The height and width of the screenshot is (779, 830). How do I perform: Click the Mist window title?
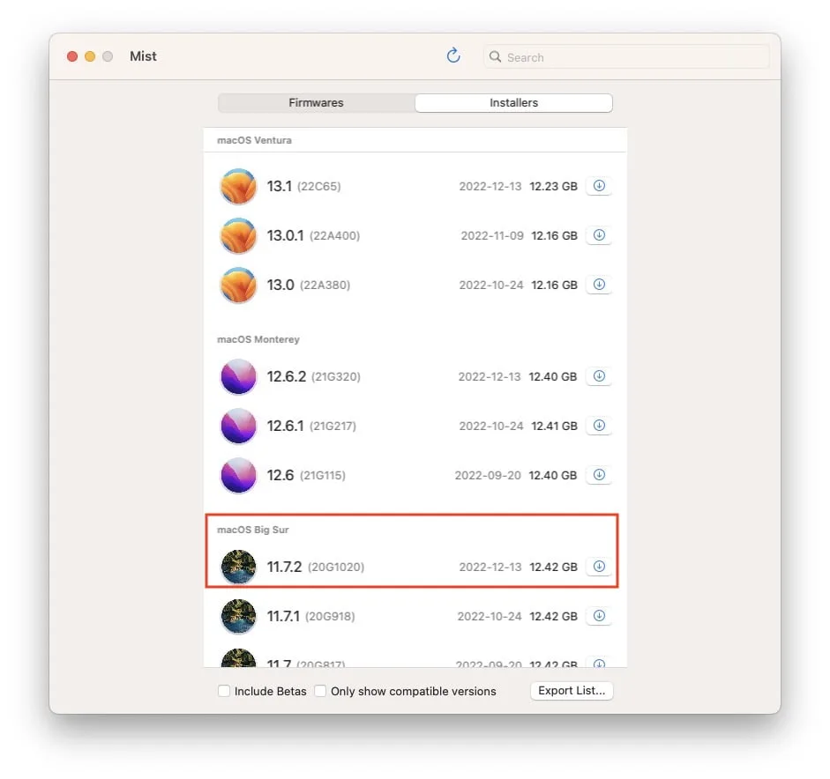pos(143,56)
